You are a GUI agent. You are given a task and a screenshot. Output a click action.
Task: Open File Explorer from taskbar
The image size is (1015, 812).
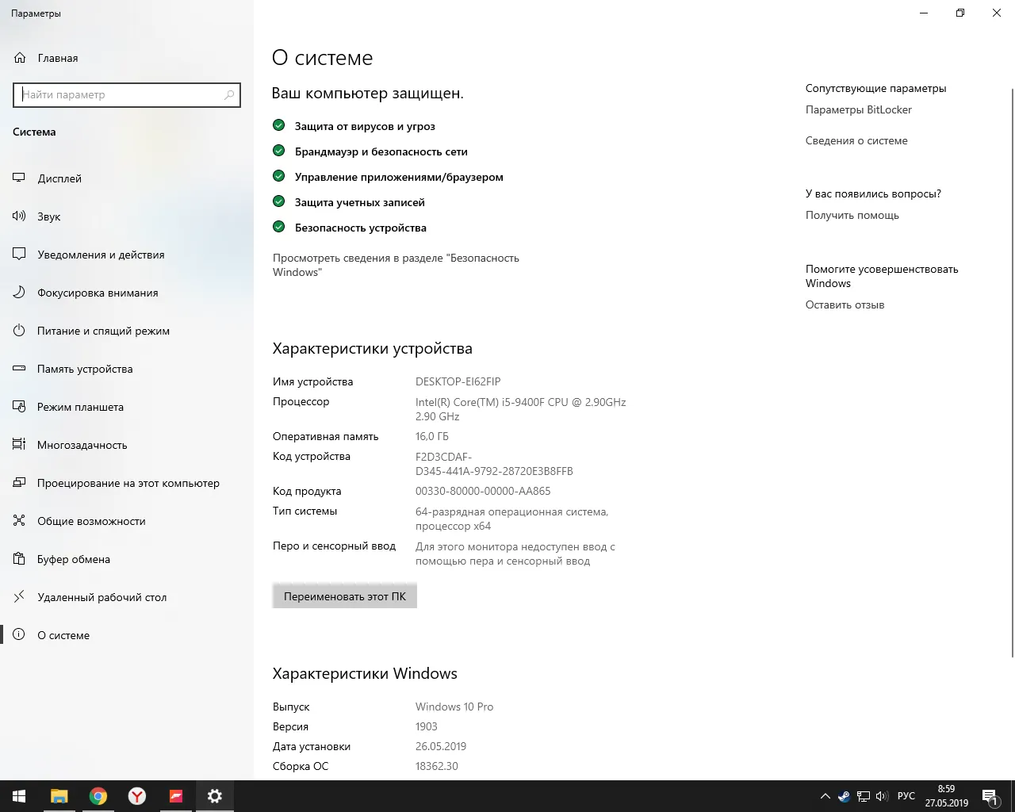(59, 796)
